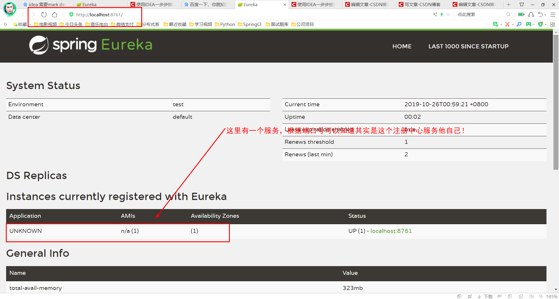
Task: Switch to the 'idea 需要mark' tab
Action: (x=47, y=4)
